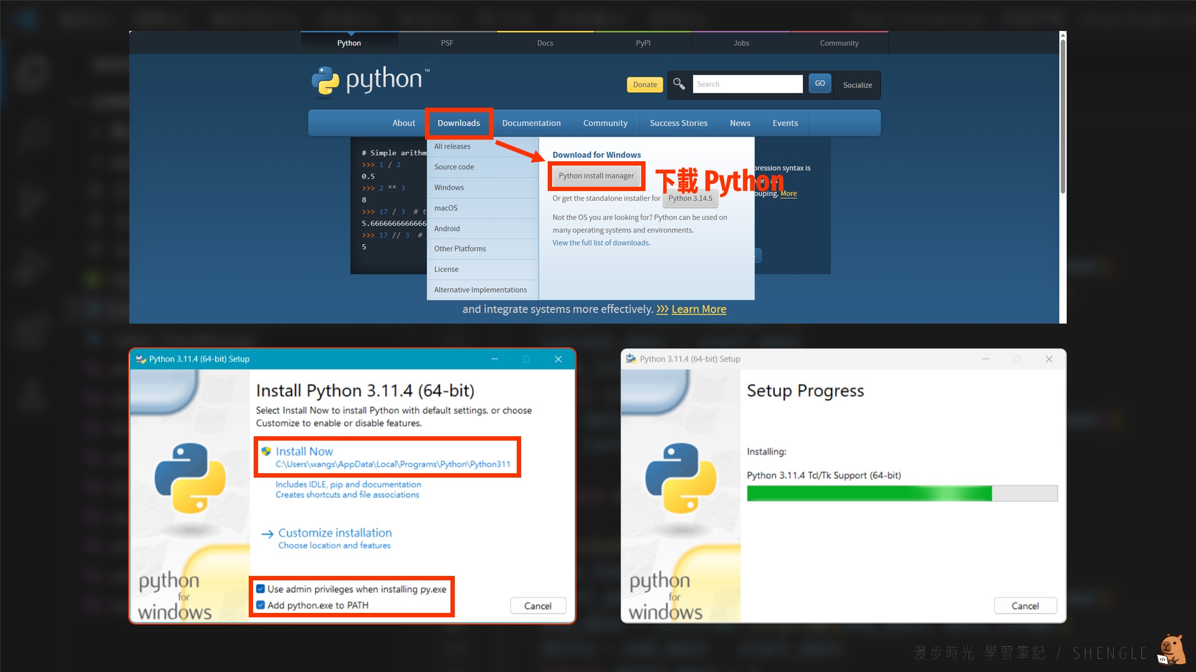Screen dimensions: 1196x672
Task: Open the Events navigation menu
Action: click(785, 123)
